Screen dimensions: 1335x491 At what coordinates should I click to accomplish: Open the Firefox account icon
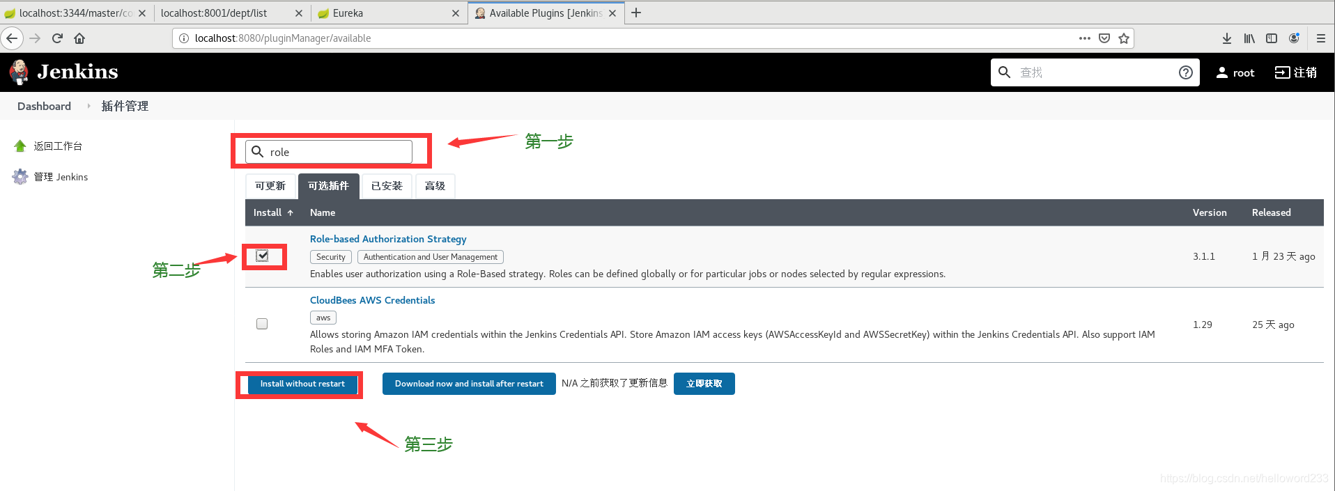1294,38
